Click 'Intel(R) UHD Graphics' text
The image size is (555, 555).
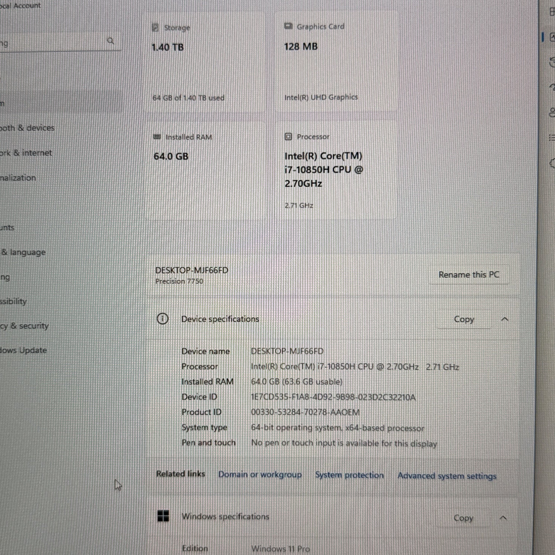pyautogui.click(x=321, y=97)
